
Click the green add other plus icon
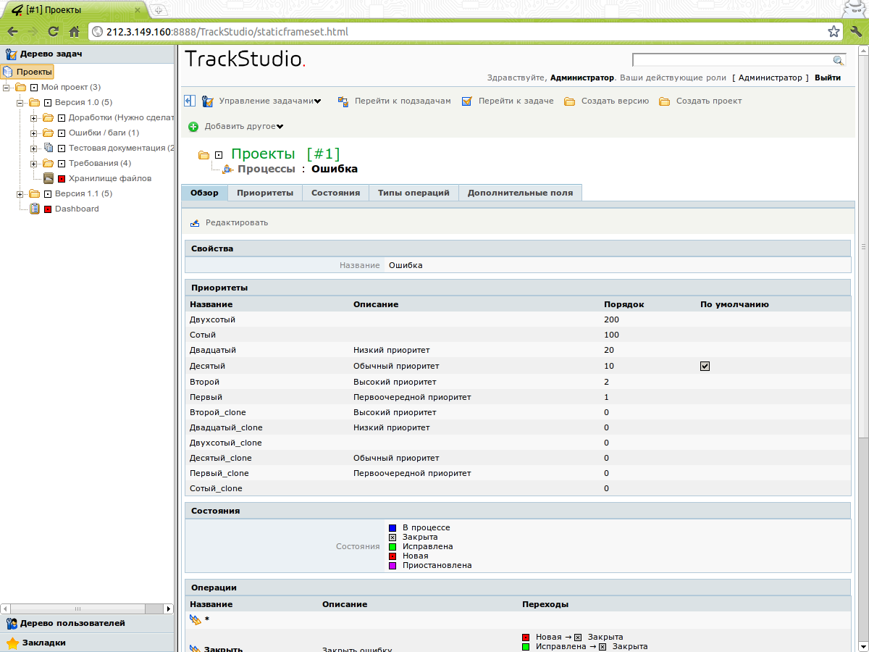point(193,127)
